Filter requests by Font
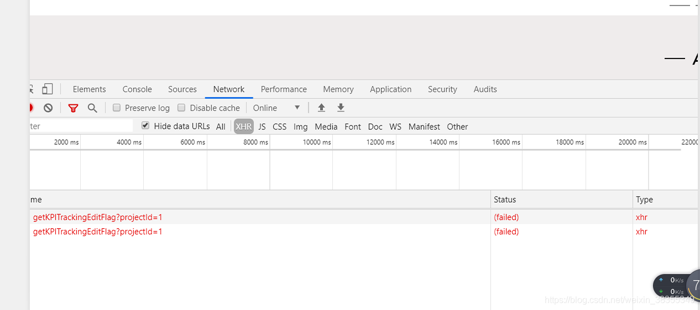Image resolution: width=700 pixels, height=310 pixels. 353,127
